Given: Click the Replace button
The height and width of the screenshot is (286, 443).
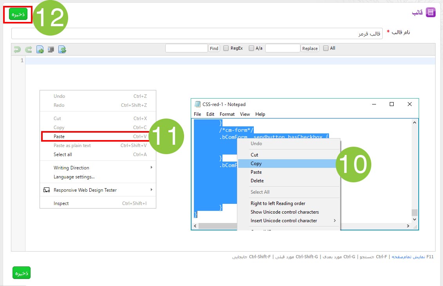Looking at the screenshot, I should pos(310,48).
